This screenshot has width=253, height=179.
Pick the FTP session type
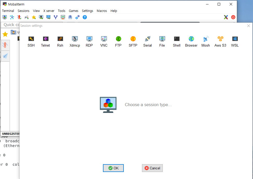(x=118, y=41)
